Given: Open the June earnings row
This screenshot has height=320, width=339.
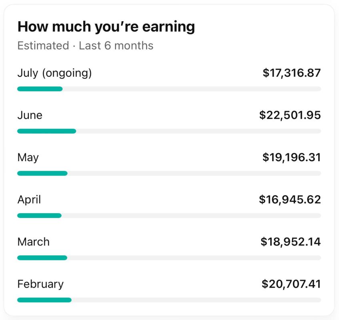Looking at the screenshot, I should click(x=30, y=115).
